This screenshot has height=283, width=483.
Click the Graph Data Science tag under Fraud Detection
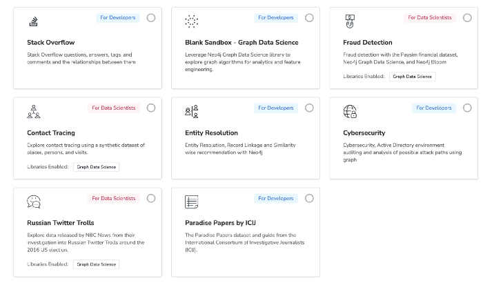click(x=412, y=77)
